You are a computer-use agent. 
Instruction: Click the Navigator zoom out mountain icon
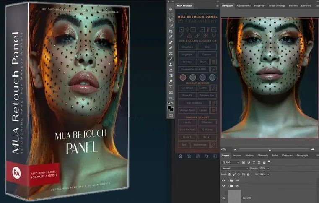tap(235, 149)
